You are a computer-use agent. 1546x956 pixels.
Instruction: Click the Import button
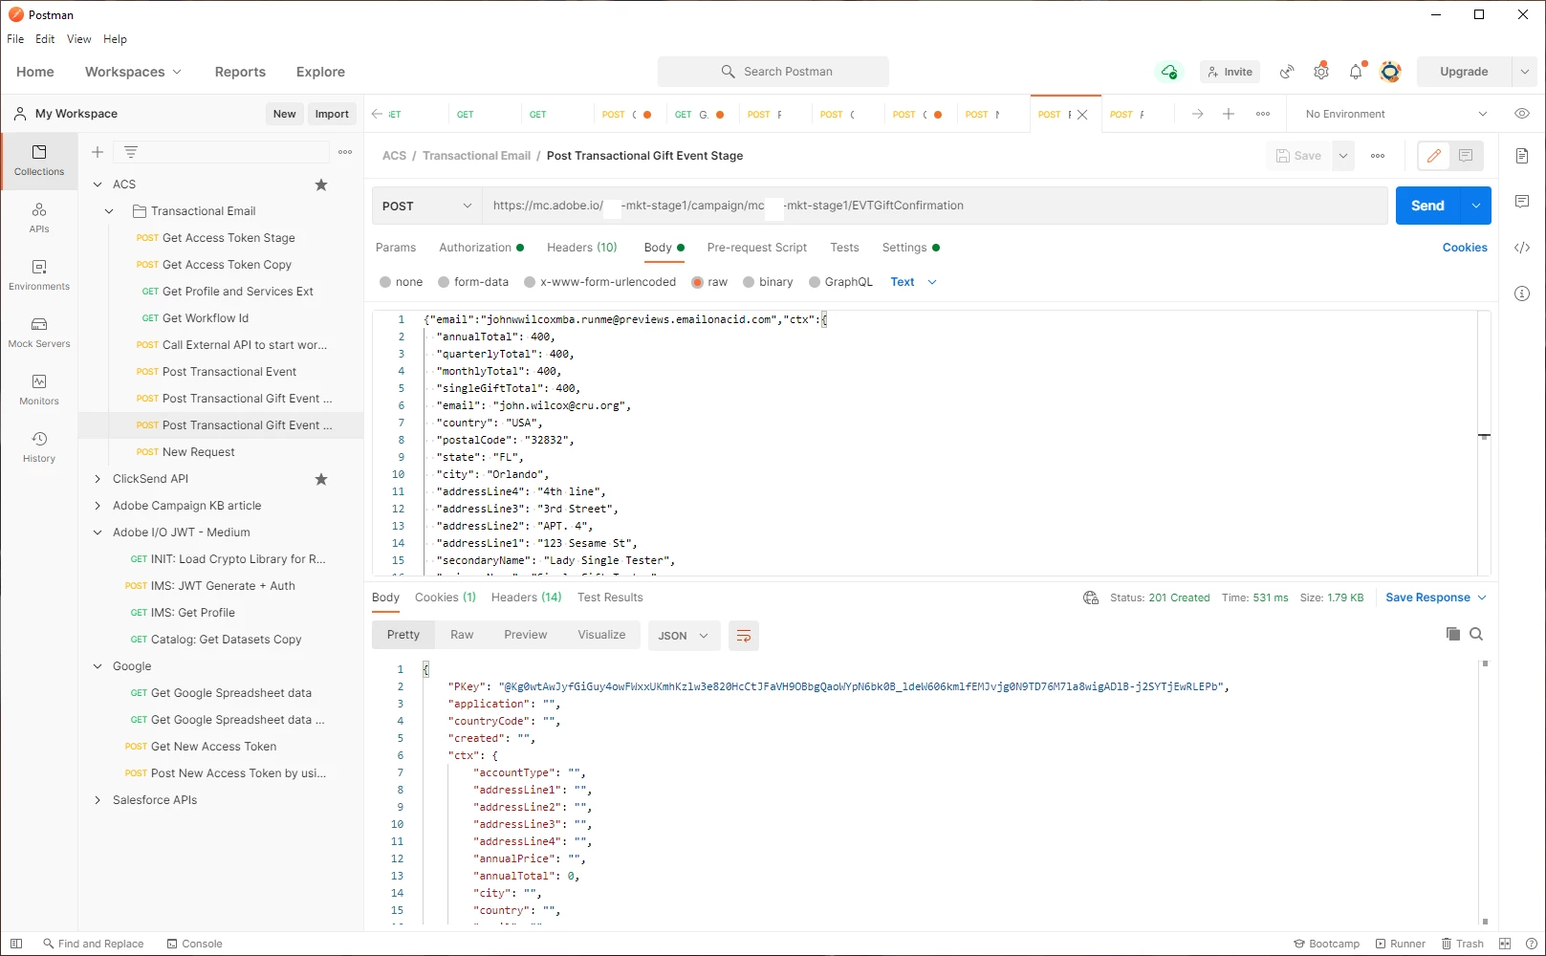(x=332, y=114)
